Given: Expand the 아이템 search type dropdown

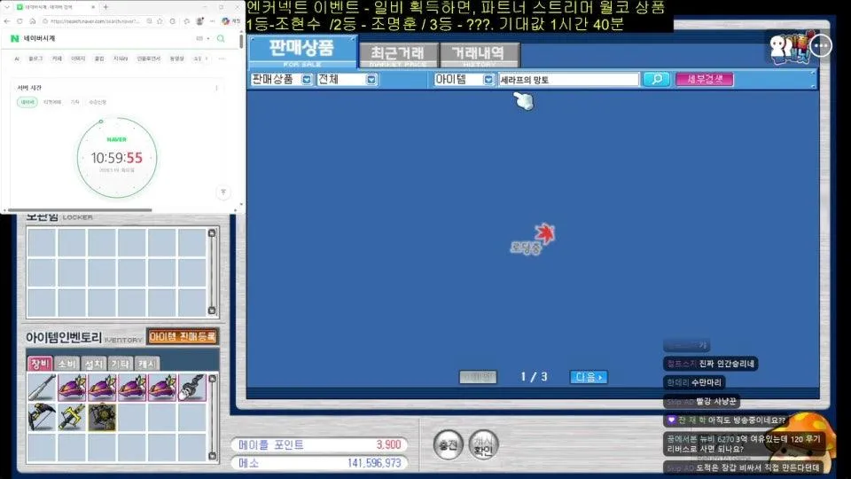Looking at the screenshot, I should (488, 79).
